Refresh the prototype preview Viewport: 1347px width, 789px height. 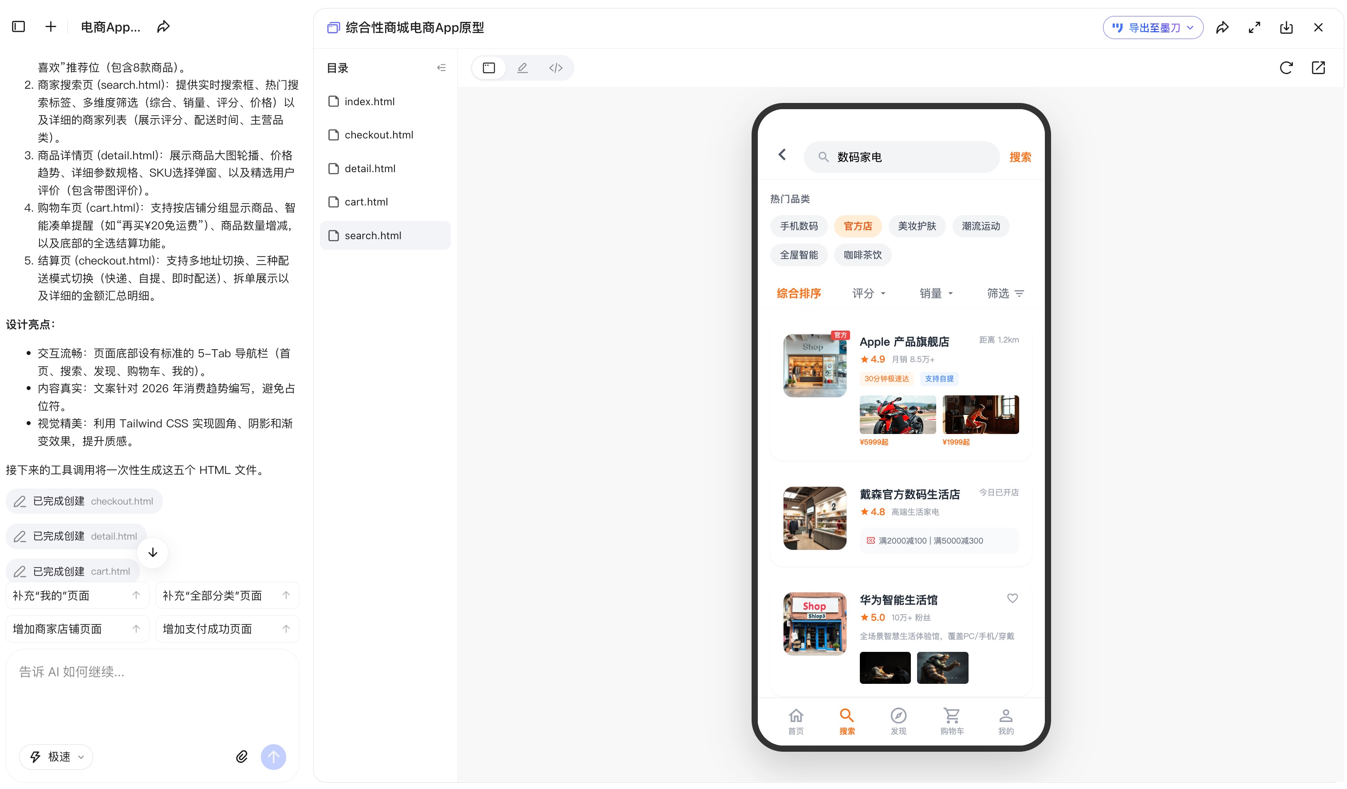[1287, 68]
